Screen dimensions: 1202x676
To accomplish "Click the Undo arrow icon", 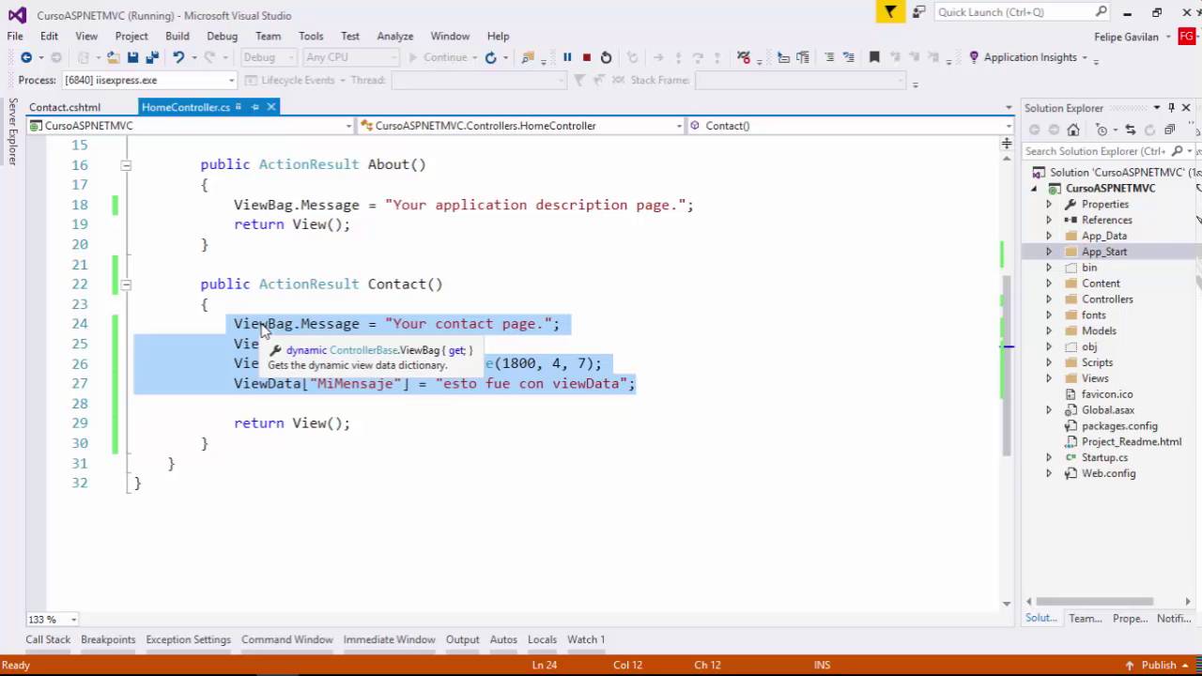I will [x=177, y=57].
